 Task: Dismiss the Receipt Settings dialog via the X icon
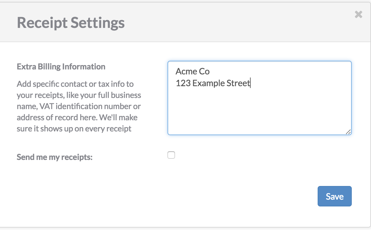[x=358, y=15]
